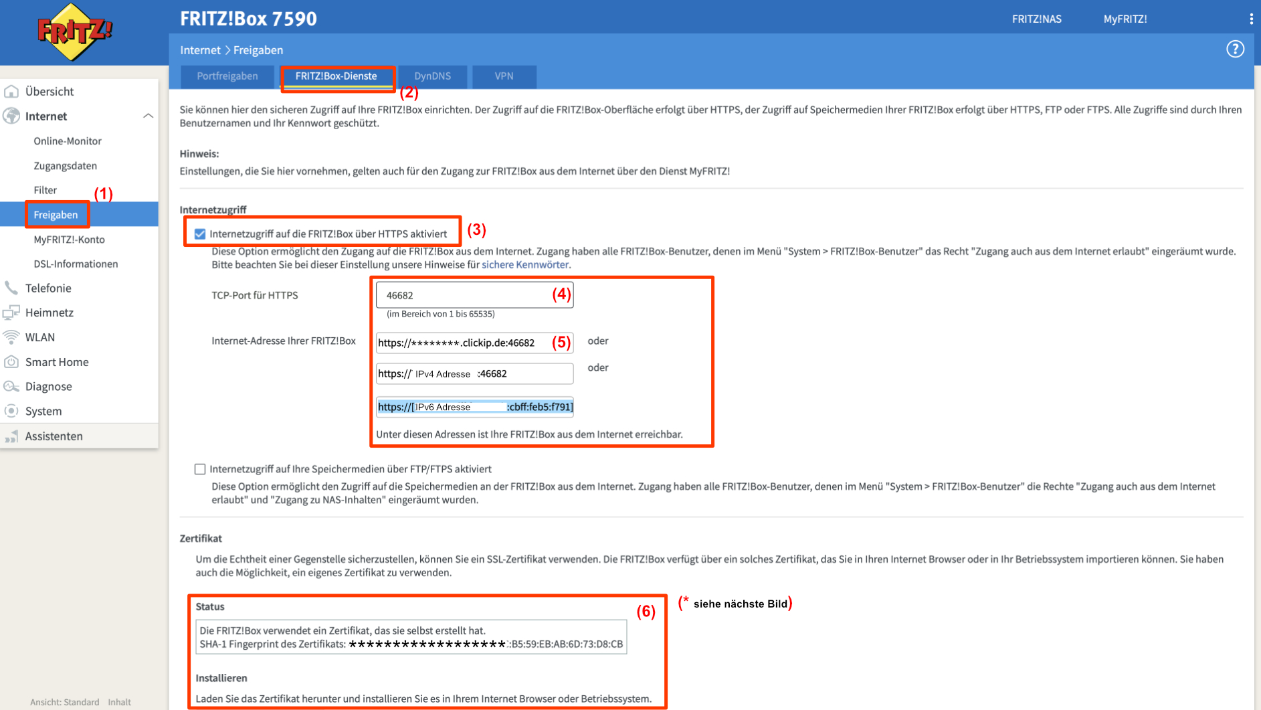The image size is (1261, 710).
Task: Click the TCP-Port für HTTPS field
Action: point(474,295)
